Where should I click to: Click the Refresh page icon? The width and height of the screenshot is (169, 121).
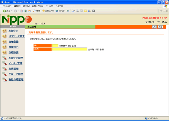click(x=25, y=11)
